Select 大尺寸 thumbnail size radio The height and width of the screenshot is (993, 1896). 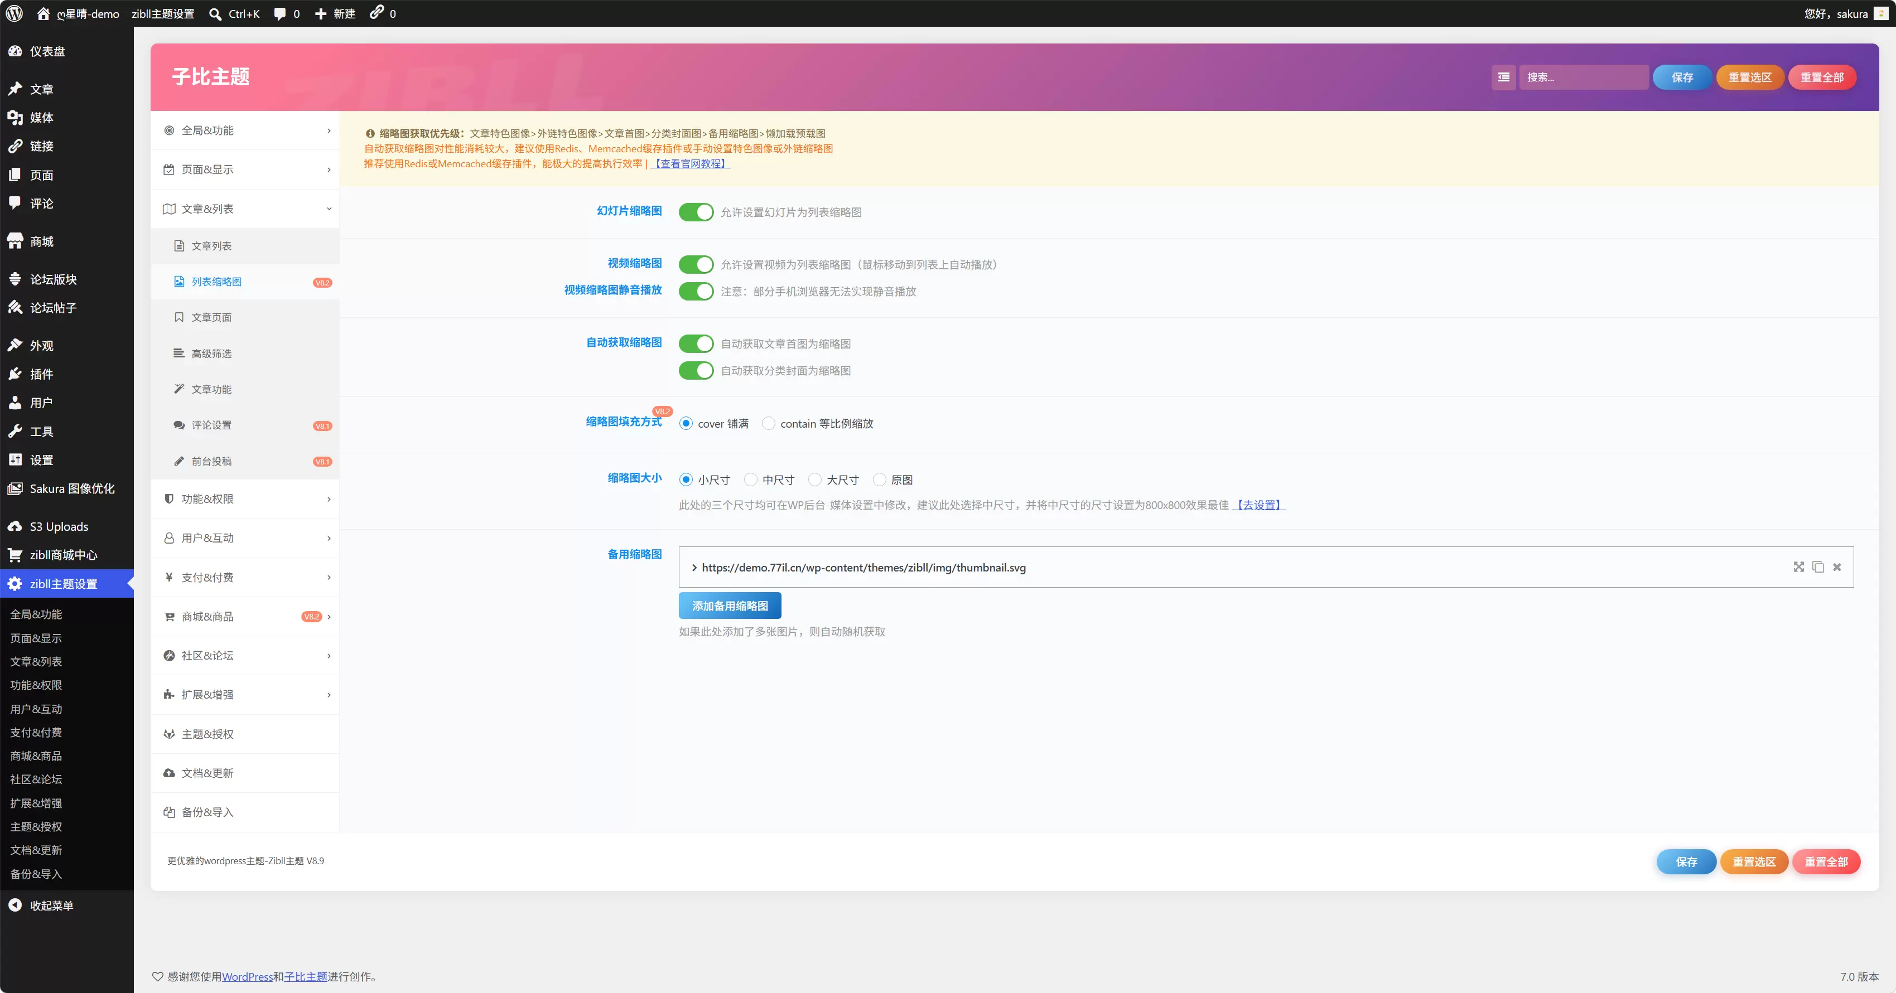(x=815, y=479)
